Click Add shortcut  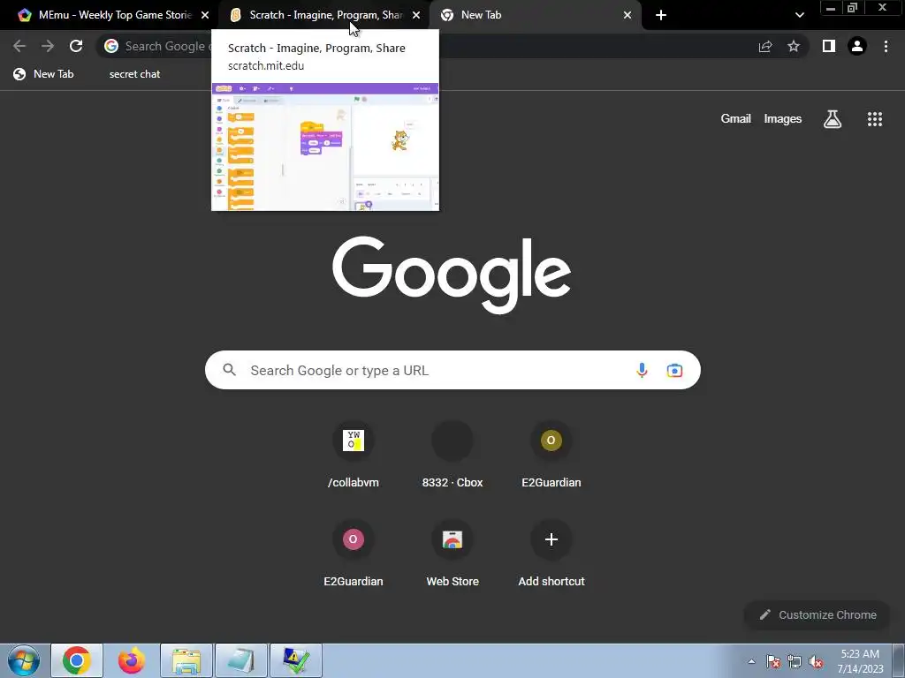coord(551,554)
